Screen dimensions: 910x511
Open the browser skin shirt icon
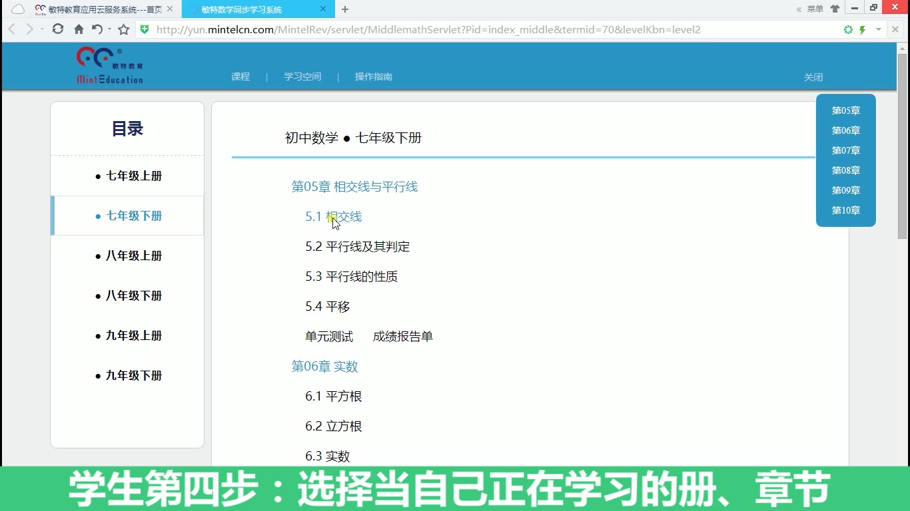(x=835, y=9)
